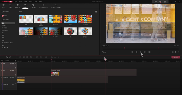Image resolution: width=182 pixels, height=95 pixels.
Task: Select the カラー補正 effect category
Action: coord(4,26)
